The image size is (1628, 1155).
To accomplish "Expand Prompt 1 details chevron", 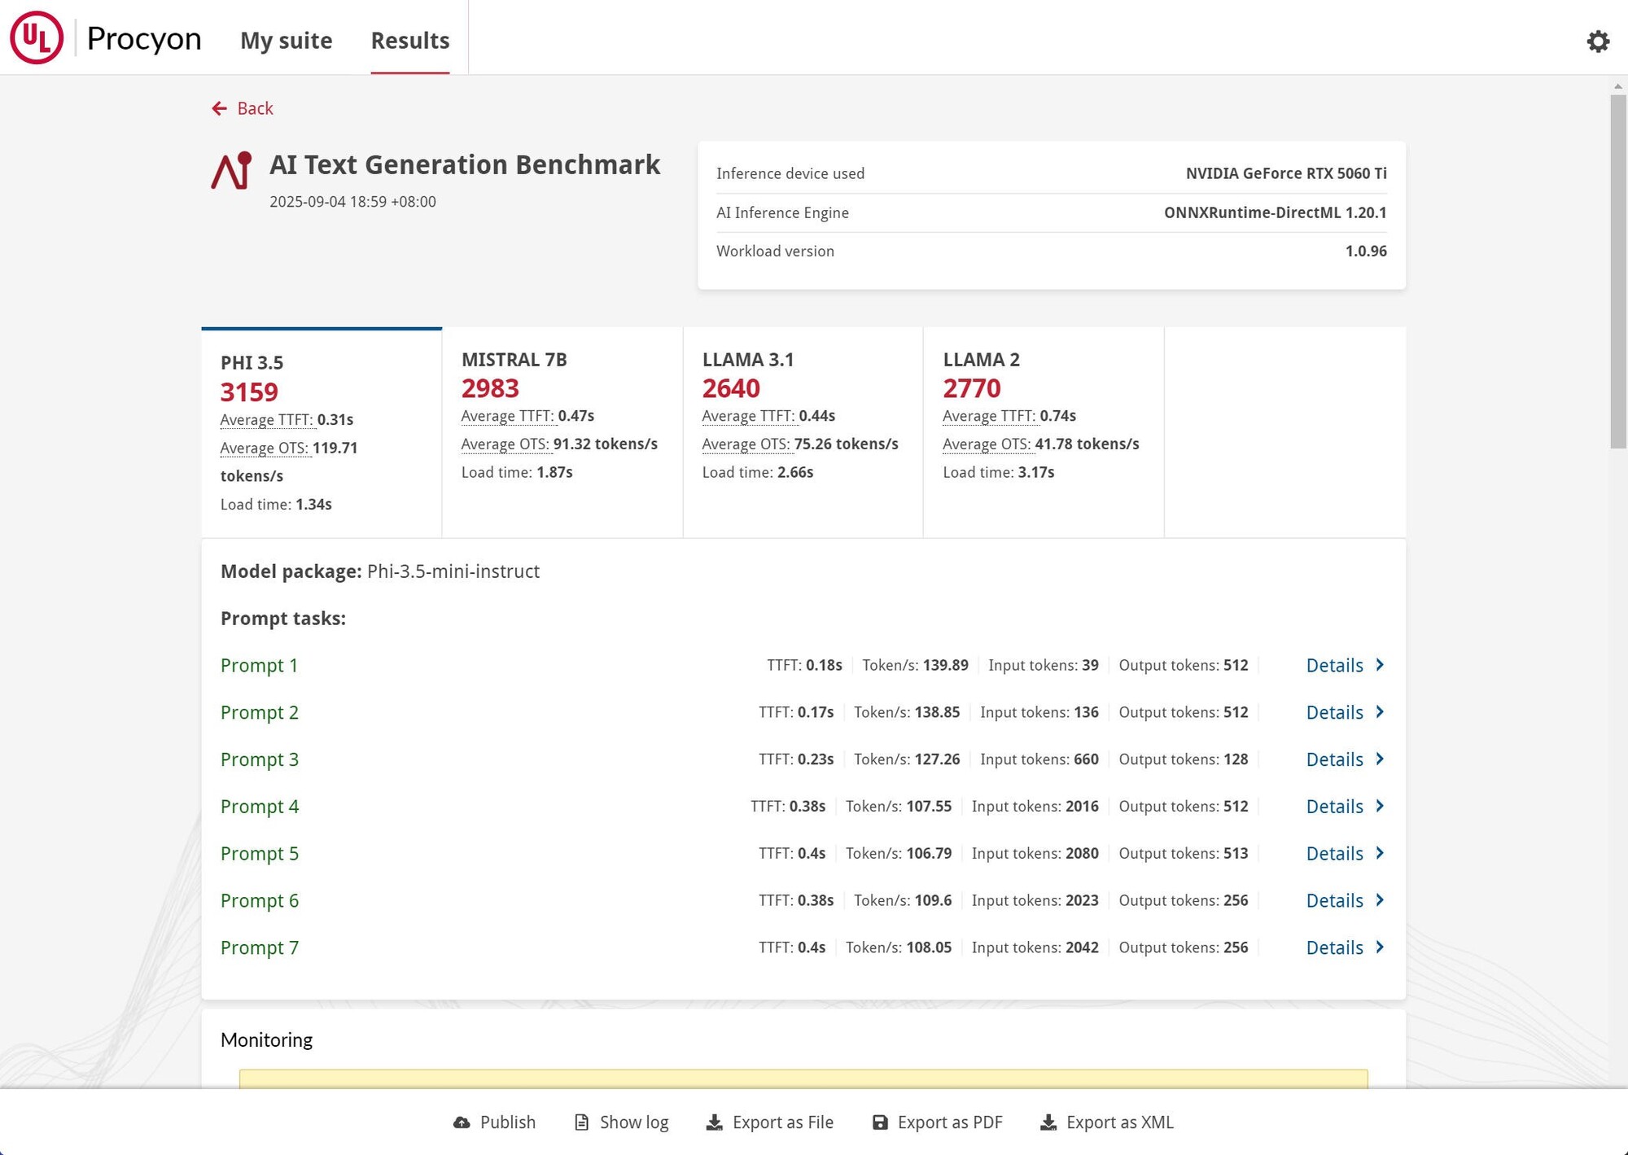I will point(1380,665).
